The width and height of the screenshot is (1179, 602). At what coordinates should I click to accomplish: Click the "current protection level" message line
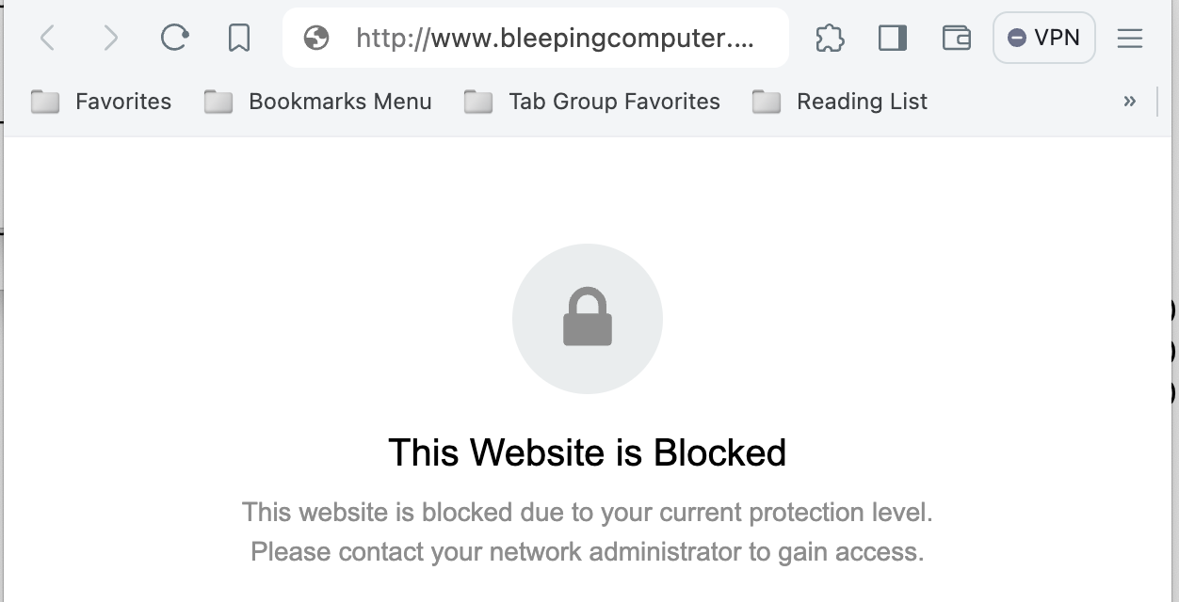[587, 513]
